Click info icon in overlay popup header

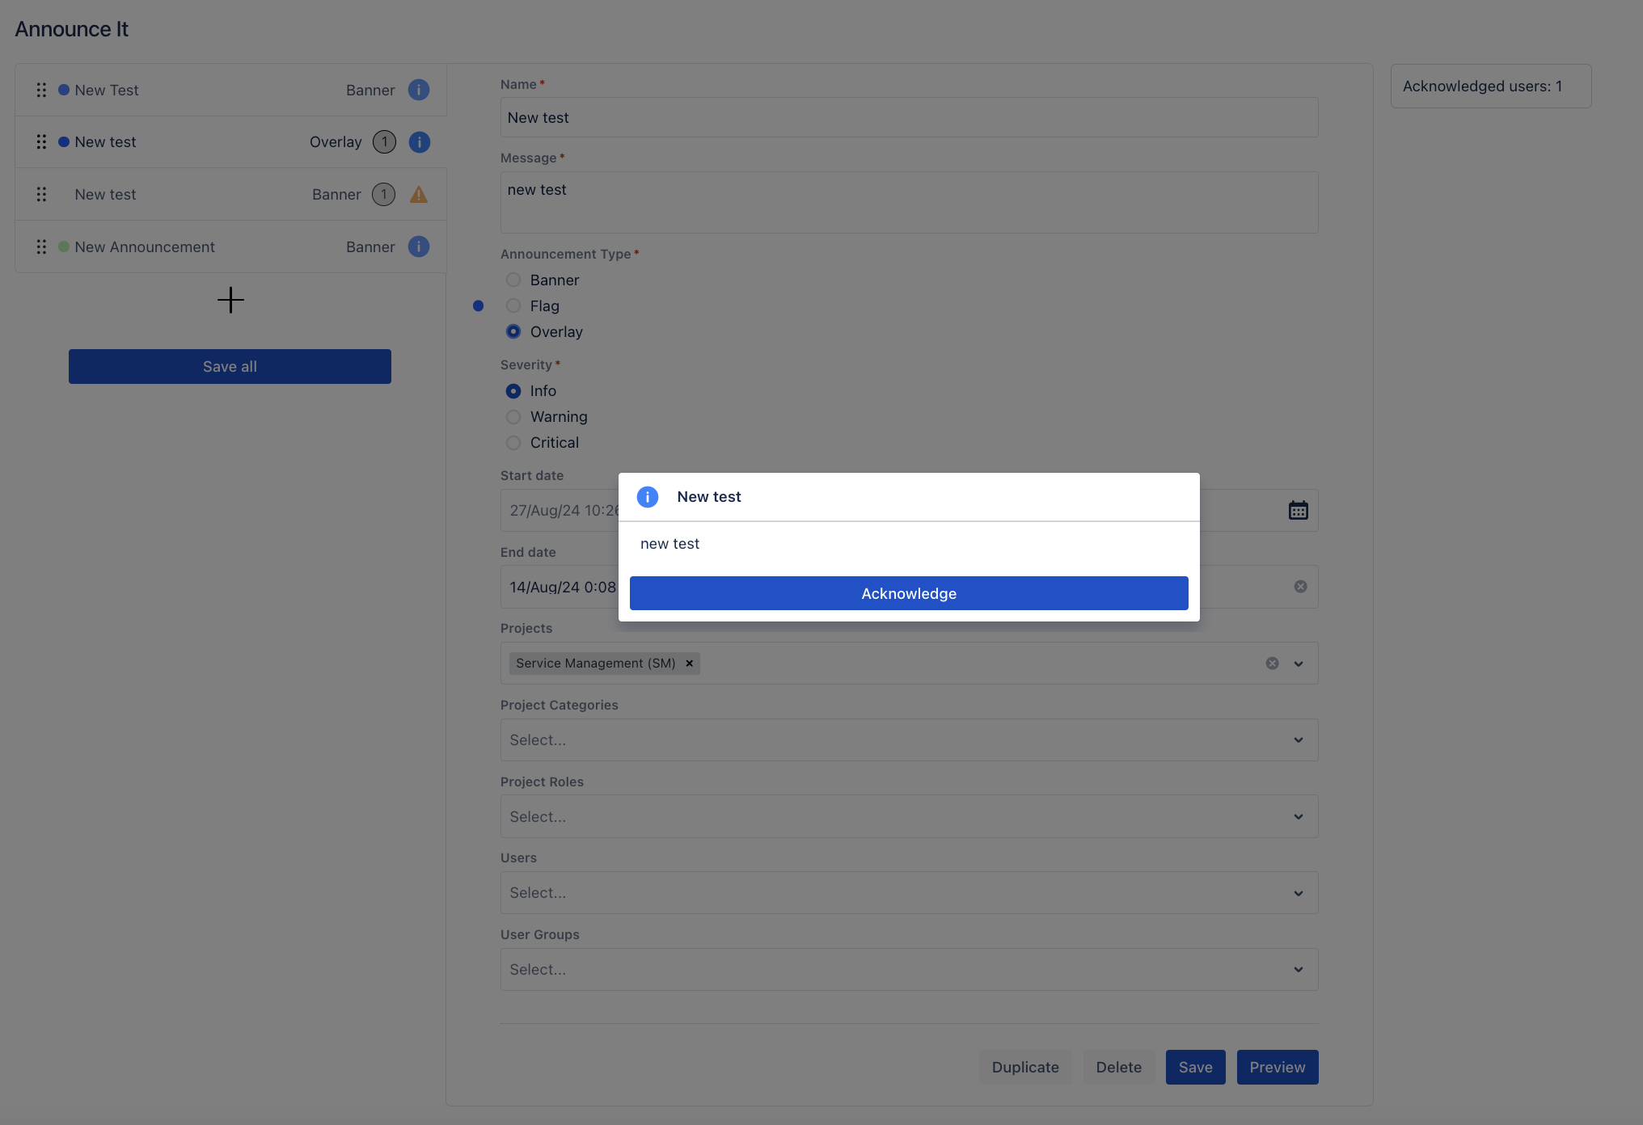(x=648, y=497)
